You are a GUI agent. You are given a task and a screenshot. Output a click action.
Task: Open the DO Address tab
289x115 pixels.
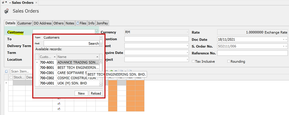pyautogui.click(x=42, y=23)
